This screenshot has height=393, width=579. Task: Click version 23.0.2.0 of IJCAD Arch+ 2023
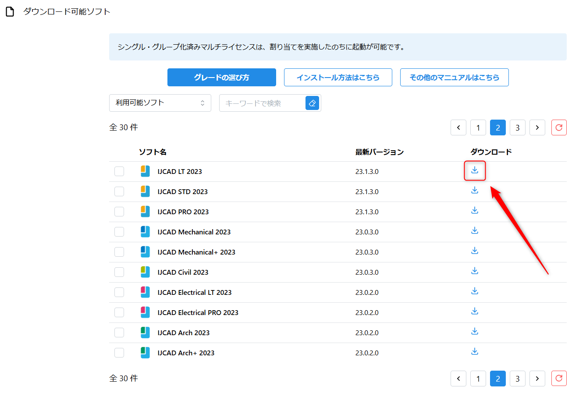point(367,353)
